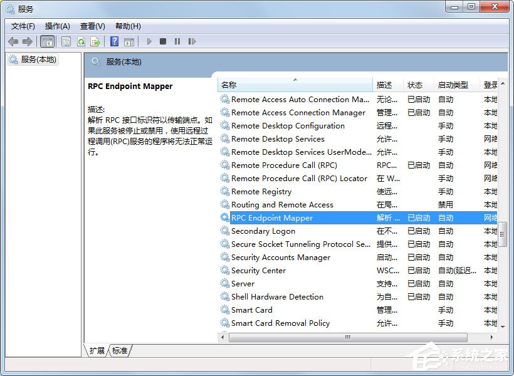This screenshot has height=376, width=514.
Task: Open the properties dialog icon on the toolbar
Action: tap(66, 41)
